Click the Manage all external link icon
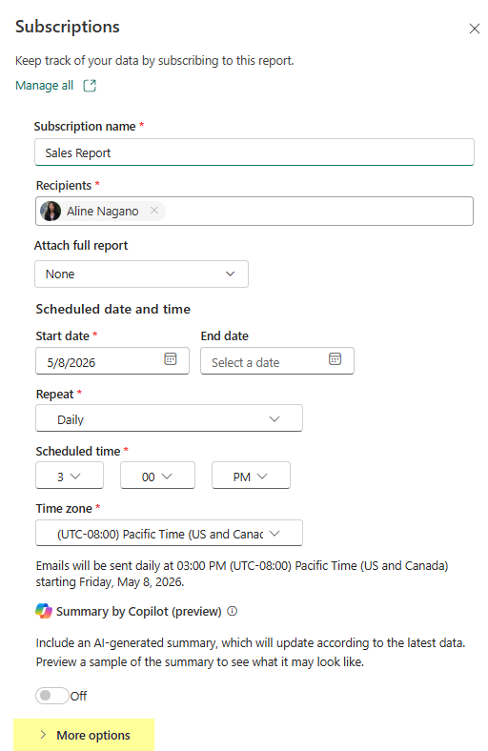The image size is (488, 751). click(x=90, y=86)
